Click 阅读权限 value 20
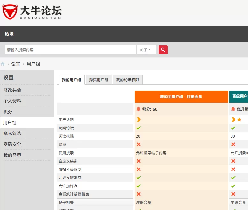Image resolution: width=248 pixels, height=210 pixels. point(138,136)
